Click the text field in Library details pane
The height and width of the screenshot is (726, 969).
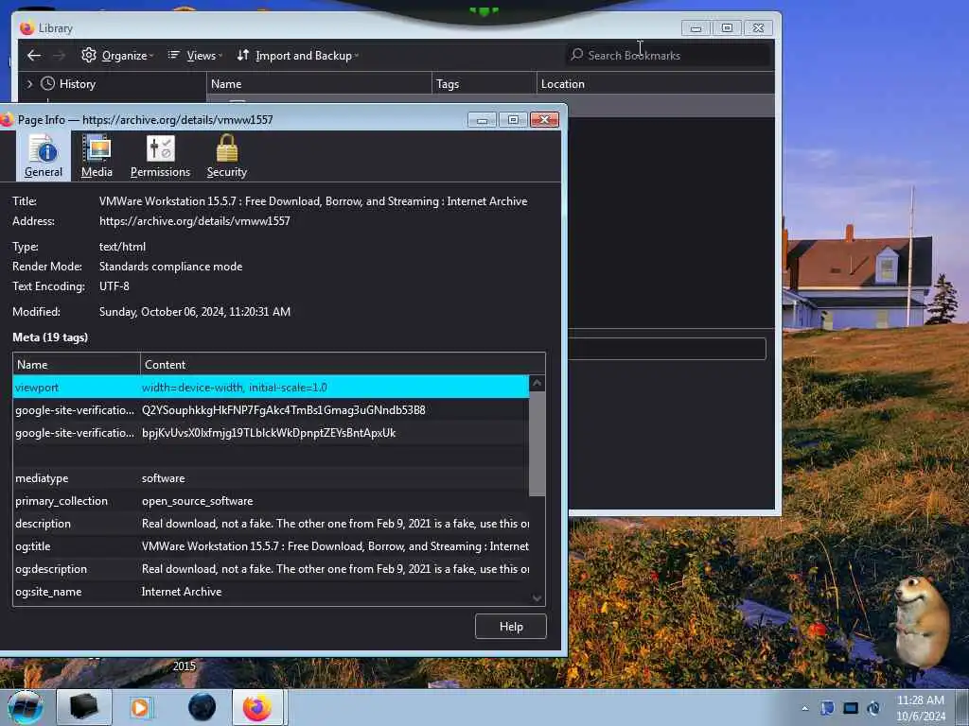pos(667,349)
